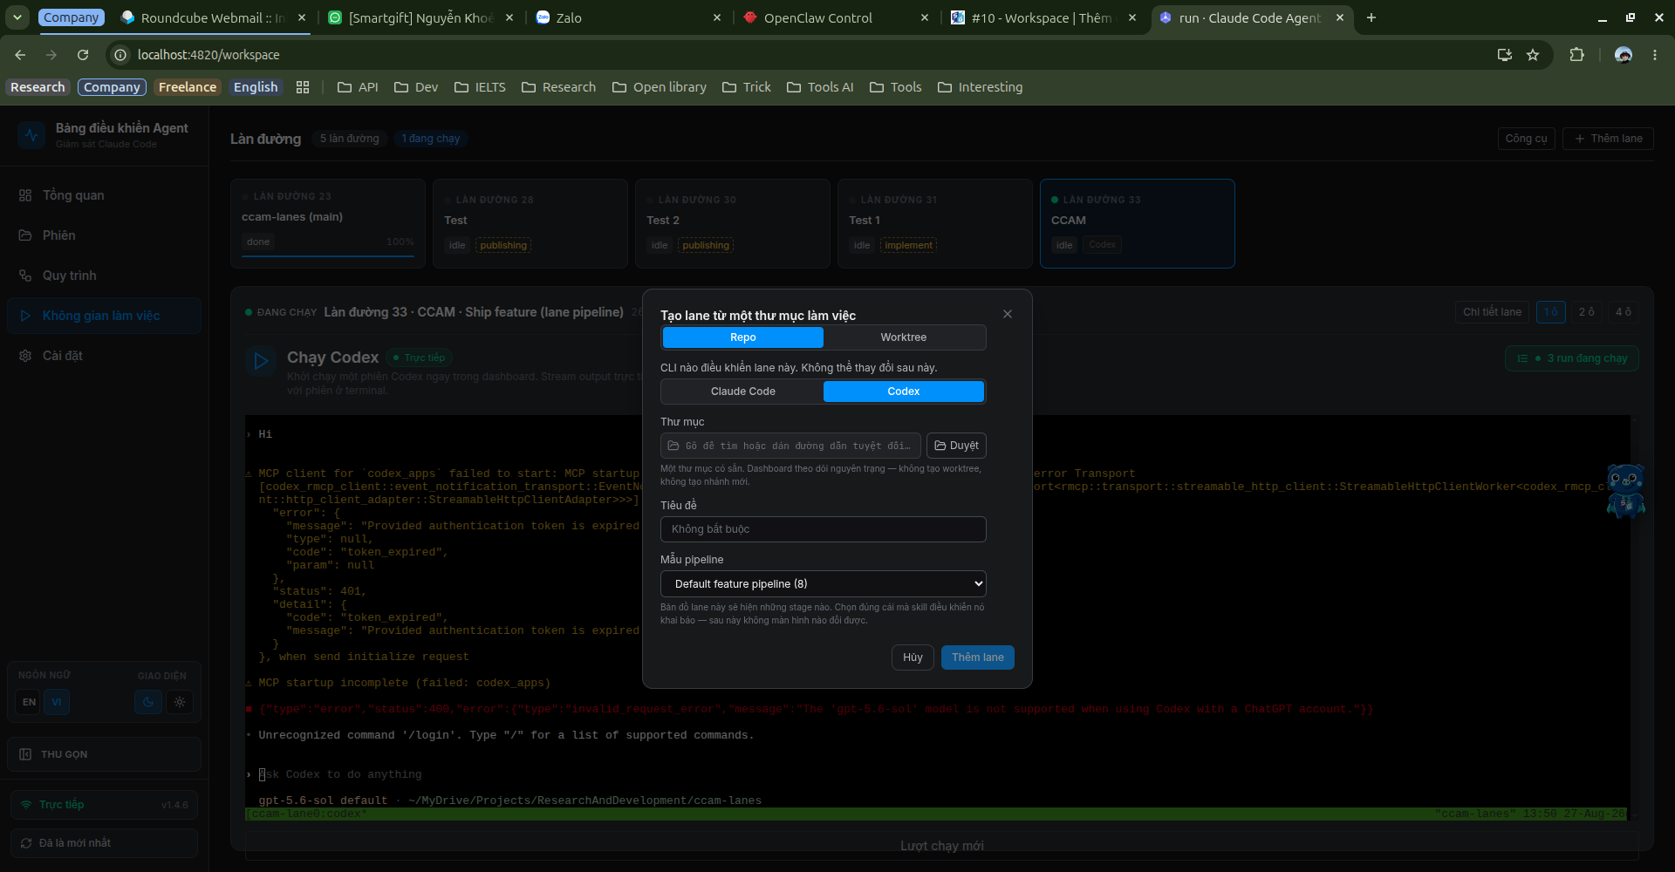Click the Thư mục path input field
This screenshot has width=1675, height=872.
click(790, 446)
